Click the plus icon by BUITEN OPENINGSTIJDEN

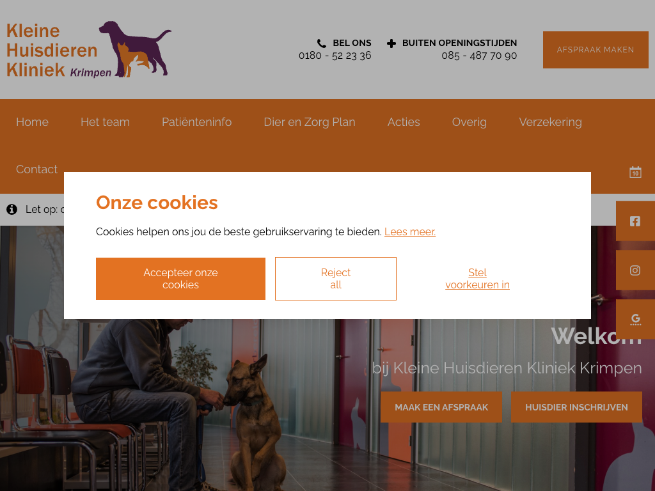click(391, 43)
